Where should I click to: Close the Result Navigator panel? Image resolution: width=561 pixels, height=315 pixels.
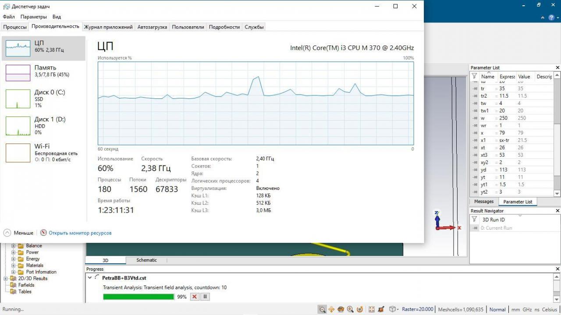(x=557, y=211)
